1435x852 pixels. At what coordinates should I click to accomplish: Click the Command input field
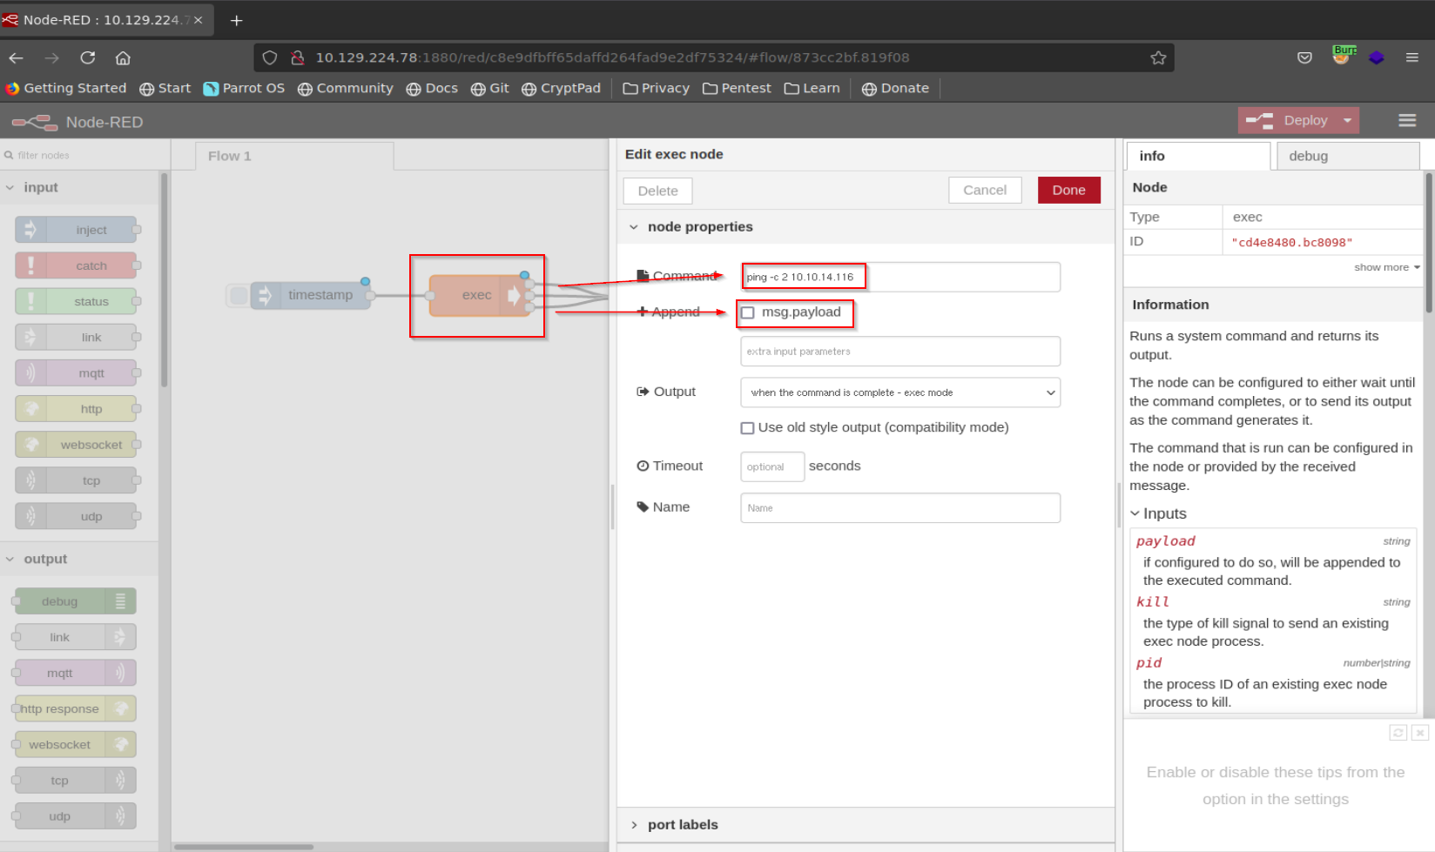pyautogui.click(x=900, y=277)
